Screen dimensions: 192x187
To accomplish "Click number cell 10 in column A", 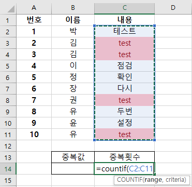I will pyautogui.click(x=34, y=134).
